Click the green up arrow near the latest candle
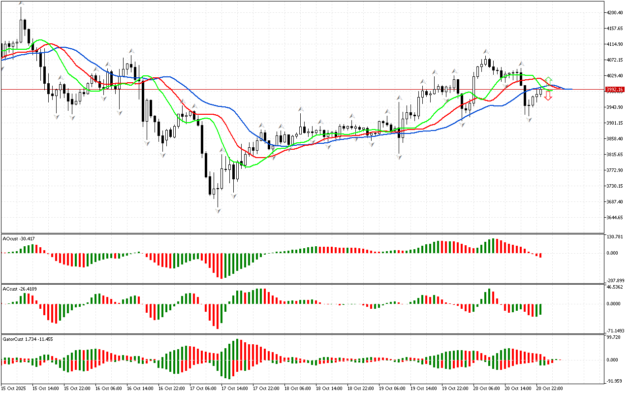630x394 pixels. tap(548, 80)
